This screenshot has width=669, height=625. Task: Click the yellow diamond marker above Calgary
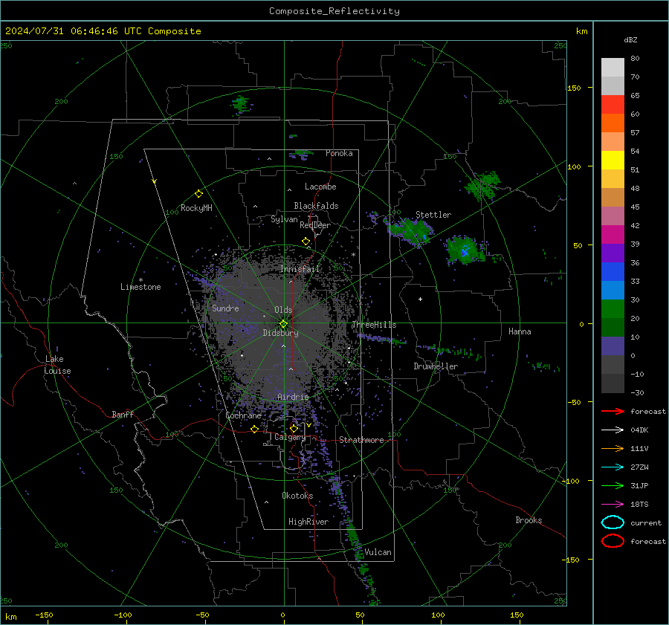click(x=294, y=428)
